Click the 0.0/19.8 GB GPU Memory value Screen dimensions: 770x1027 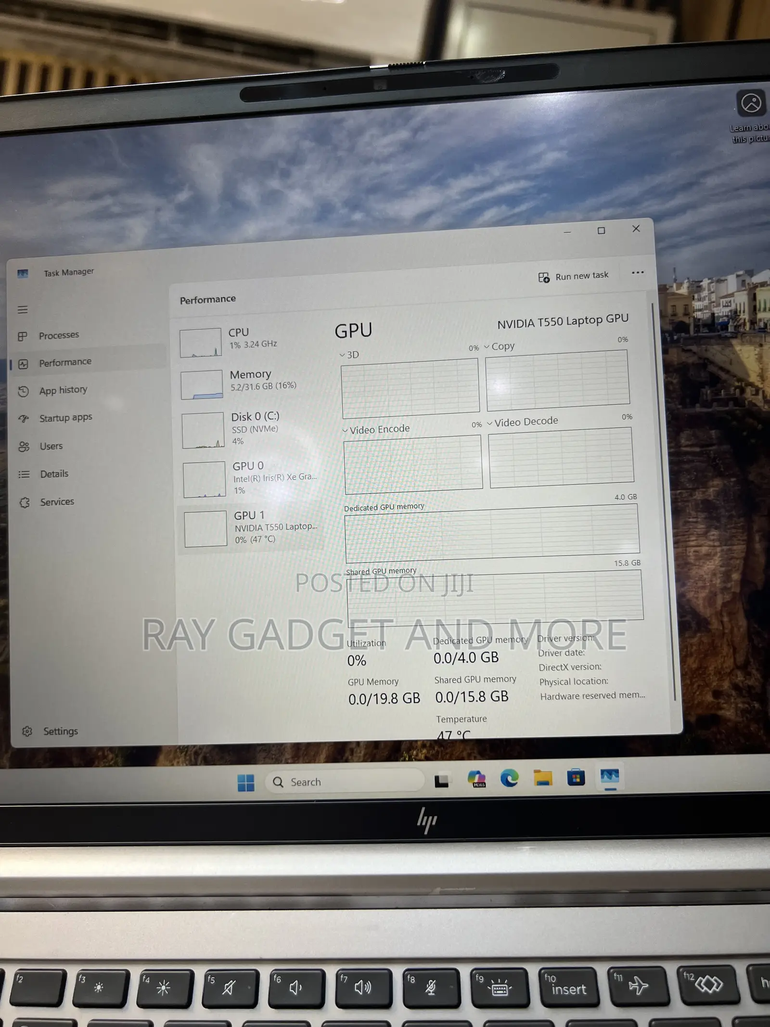click(384, 698)
